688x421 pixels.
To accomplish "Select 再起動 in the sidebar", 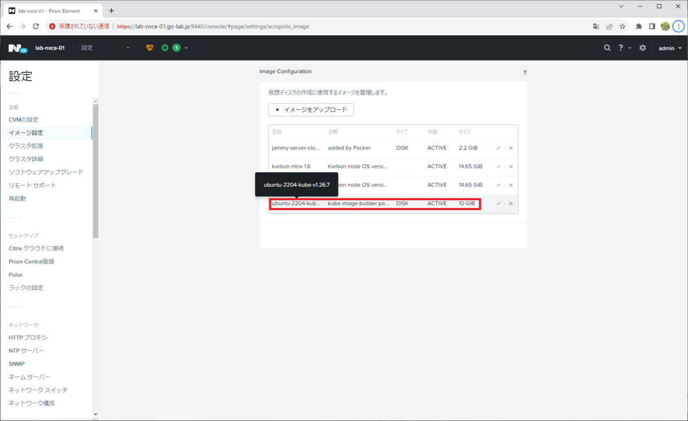I will tap(17, 199).
